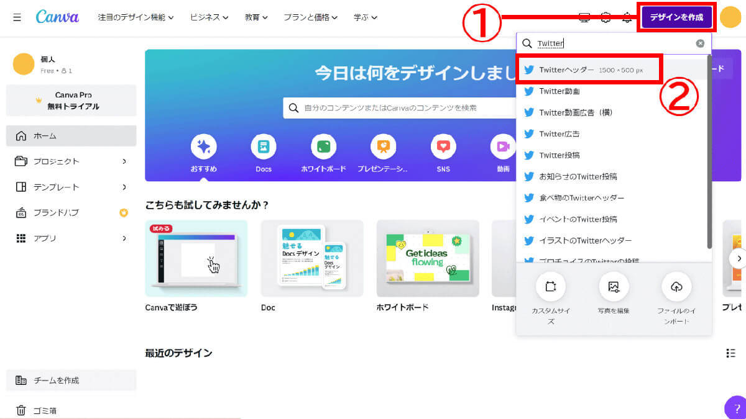Open the Doc template thumbnail
The image size is (746, 419).
click(x=312, y=258)
